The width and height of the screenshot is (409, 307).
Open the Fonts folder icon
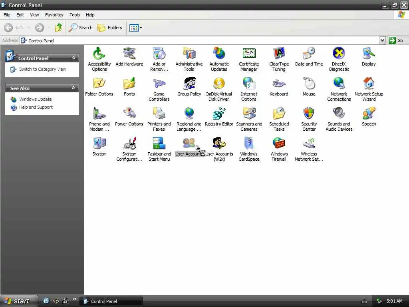[x=129, y=84]
